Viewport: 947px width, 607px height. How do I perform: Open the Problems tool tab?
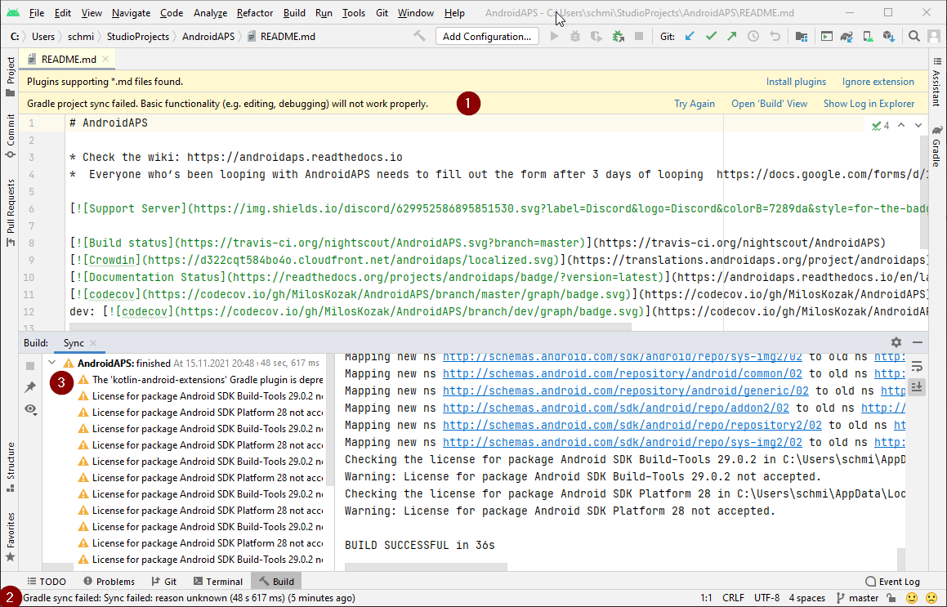point(109,582)
